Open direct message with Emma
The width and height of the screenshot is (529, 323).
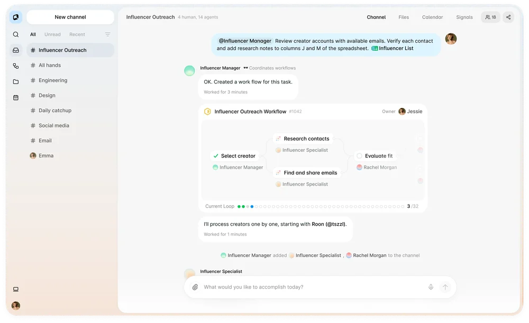(x=70, y=156)
